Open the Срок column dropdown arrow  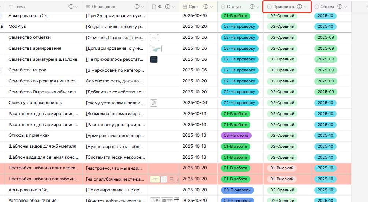coord(212,7)
